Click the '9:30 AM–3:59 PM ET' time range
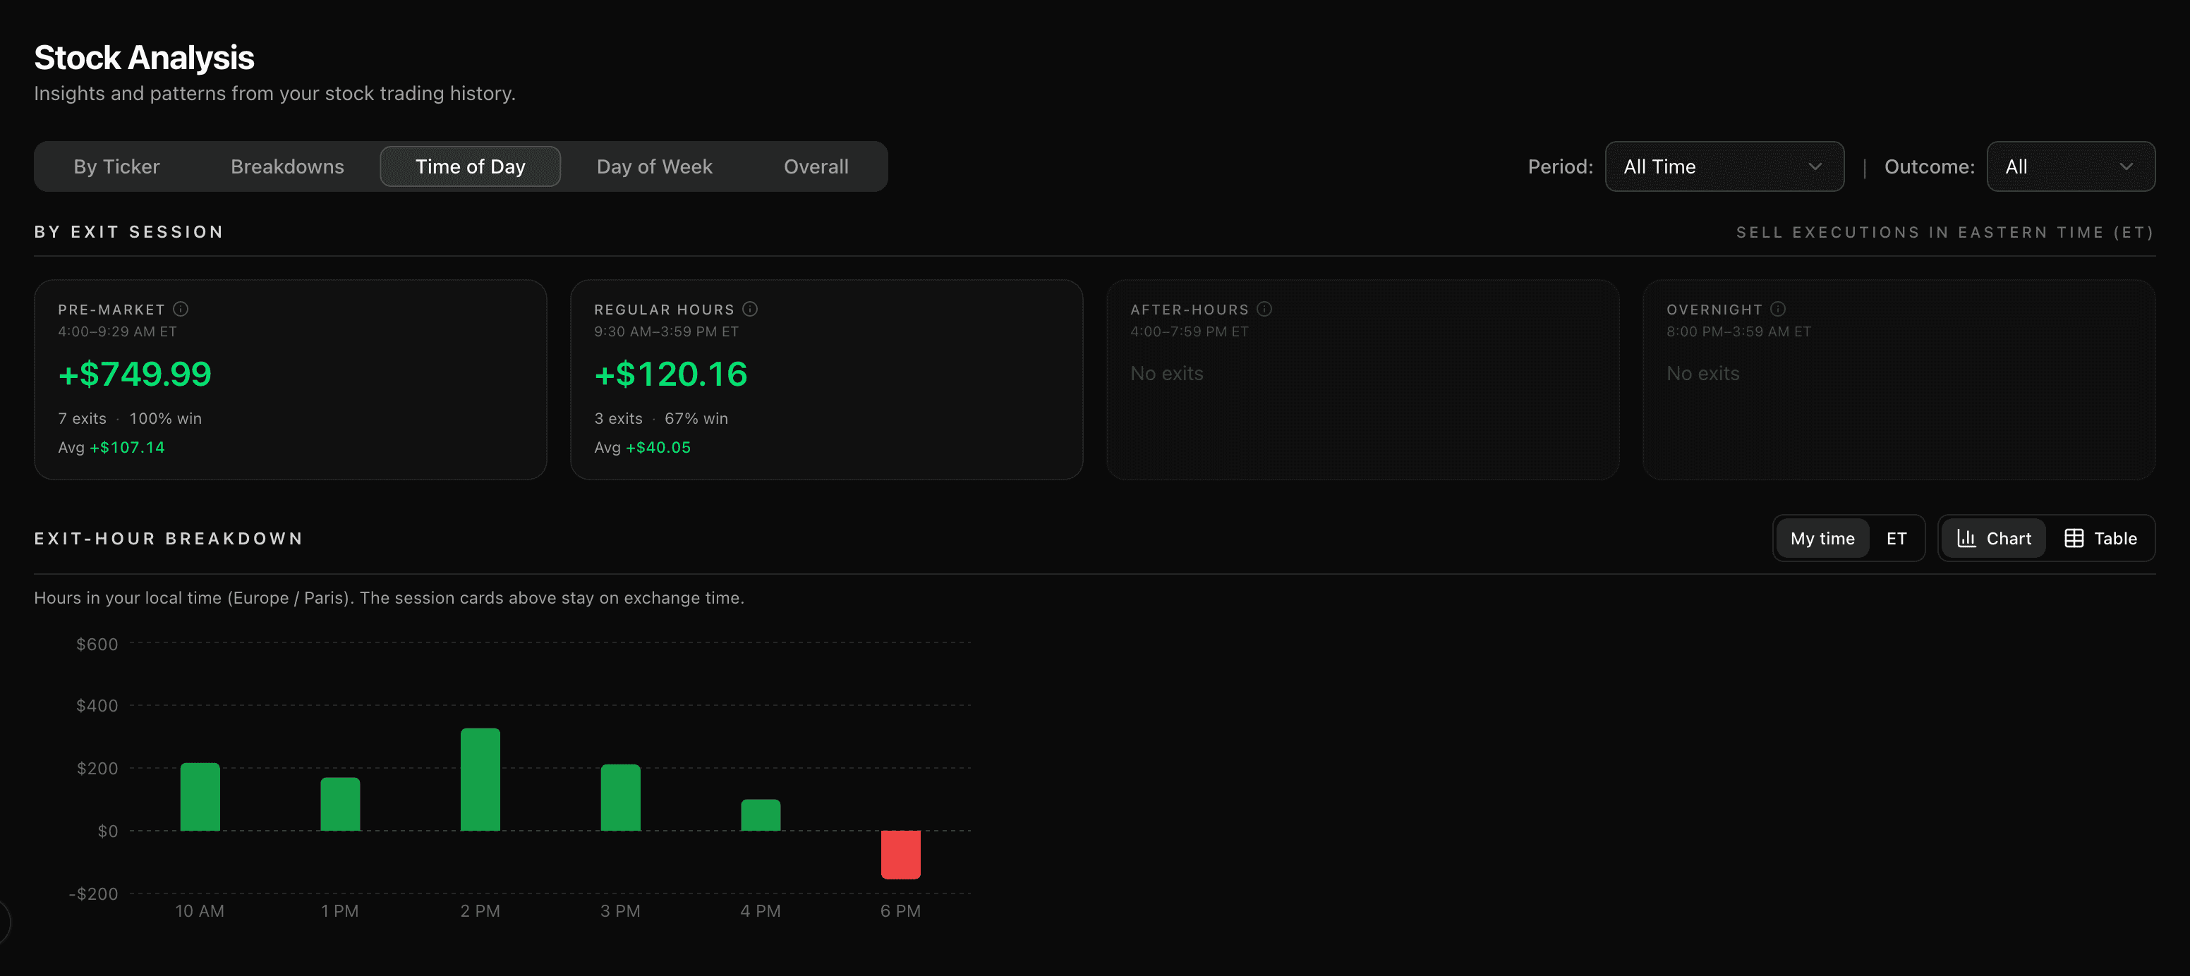The image size is (2190, 976). coord(667,332)
